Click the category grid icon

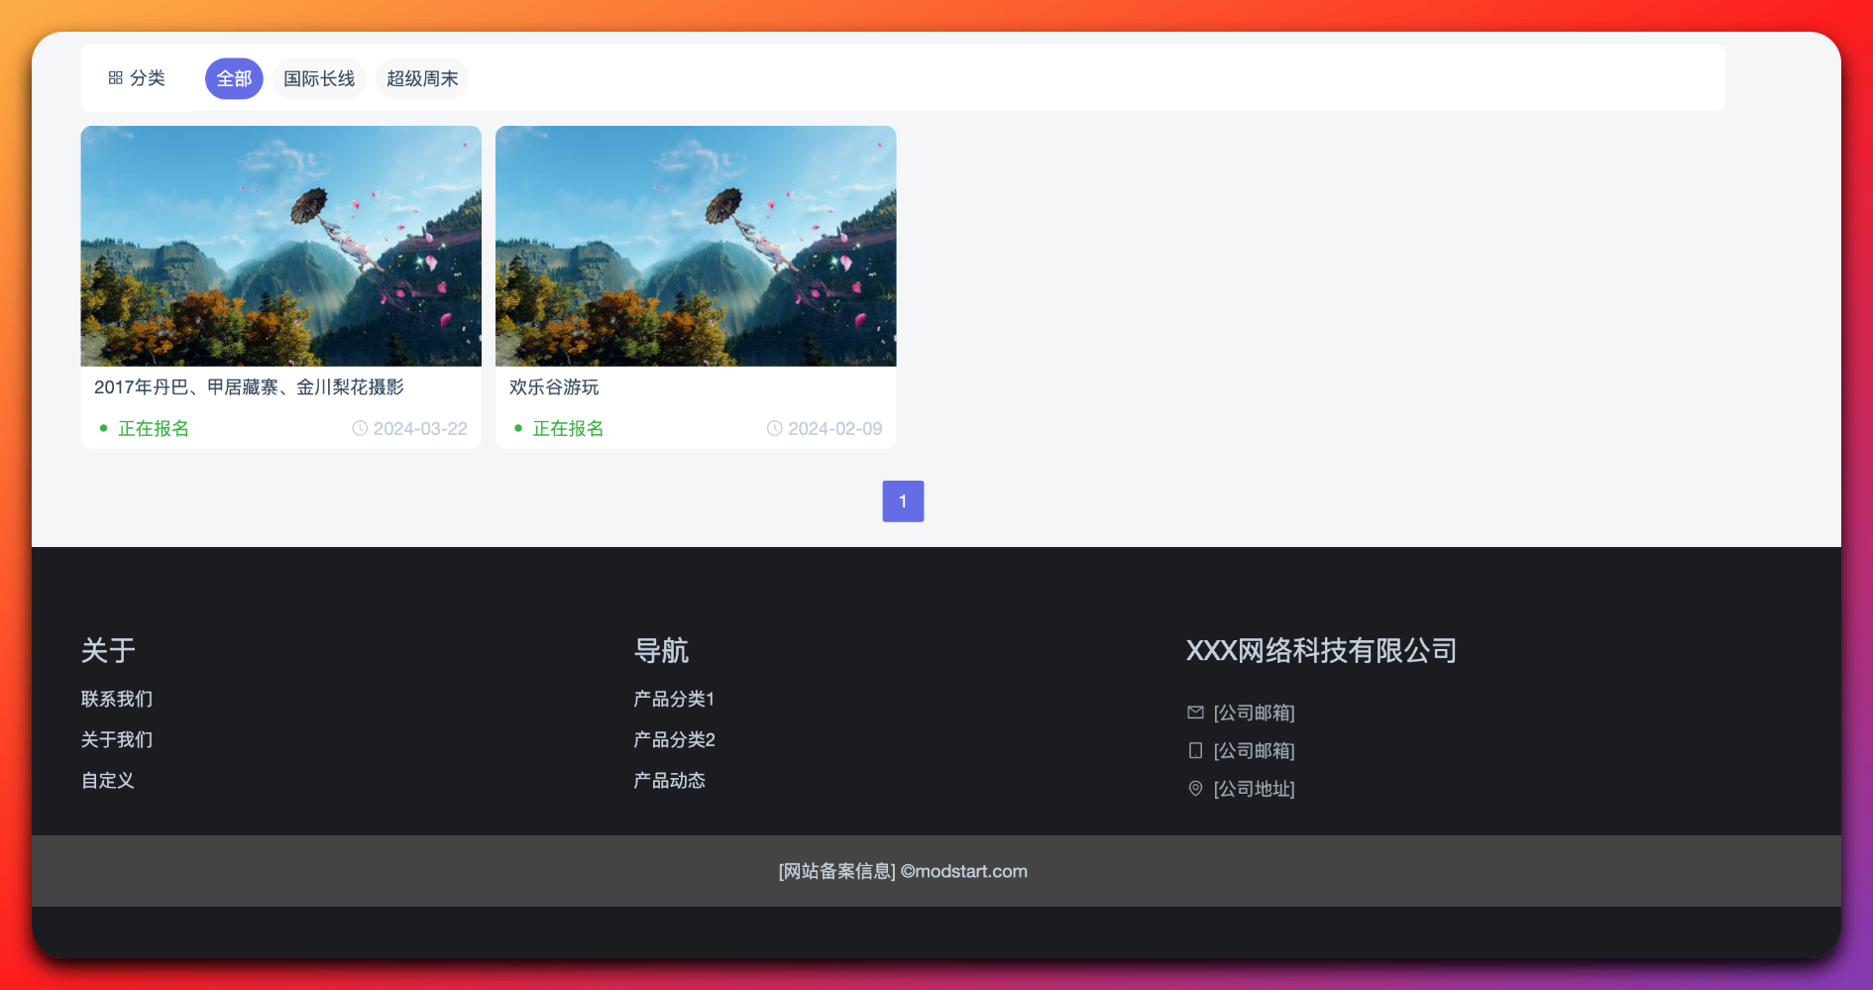coord(115,78)
